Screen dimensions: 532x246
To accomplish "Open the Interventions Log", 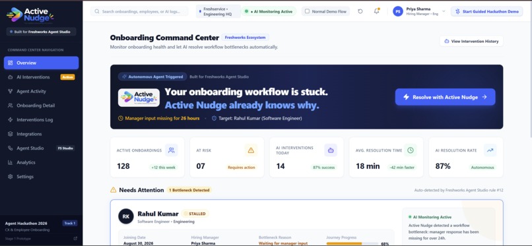I will click(x=41, y=119).
